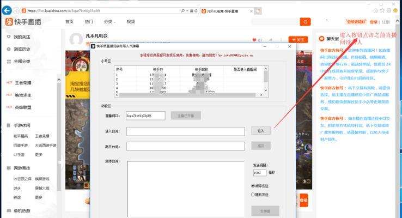Select the 顺序发送 radio option
The width and height of the screenshot is (402, 218).
coord(253,186)
